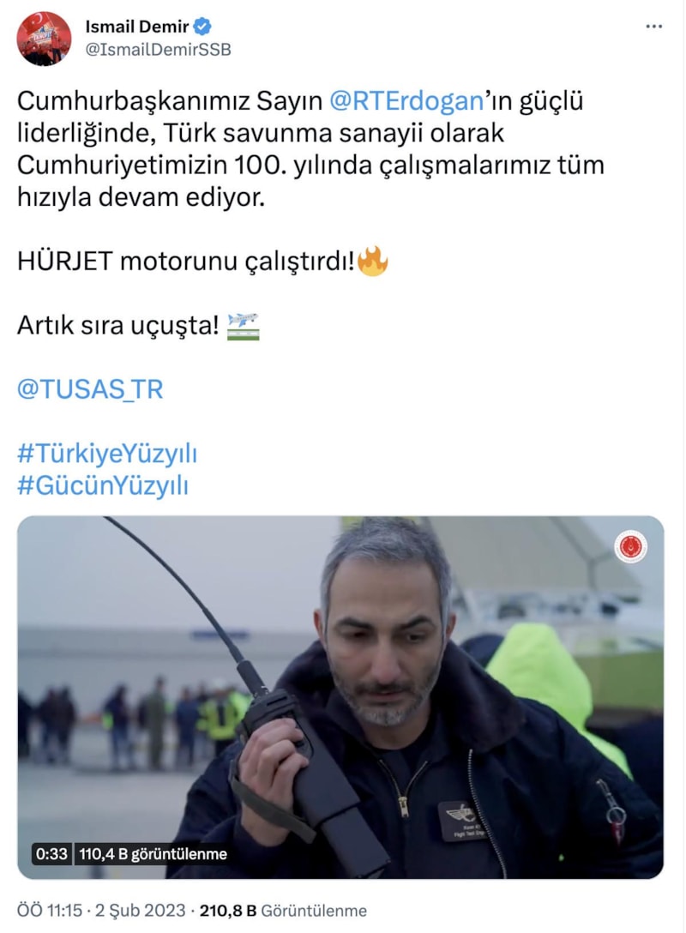
Task: Click the airplane emoji after uçuşta
Action: 244,326
